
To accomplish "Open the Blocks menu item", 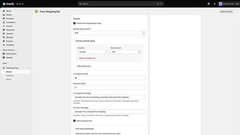I will click(x=16, y=72).
